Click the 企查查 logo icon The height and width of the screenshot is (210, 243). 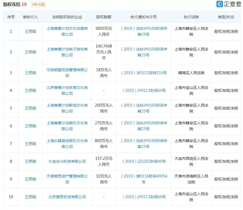click(219, 4)
